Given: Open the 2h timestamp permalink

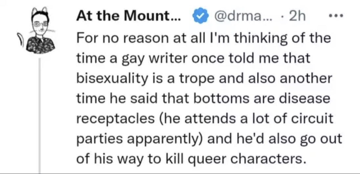Looking at the screenshot, I should (297, 16).
